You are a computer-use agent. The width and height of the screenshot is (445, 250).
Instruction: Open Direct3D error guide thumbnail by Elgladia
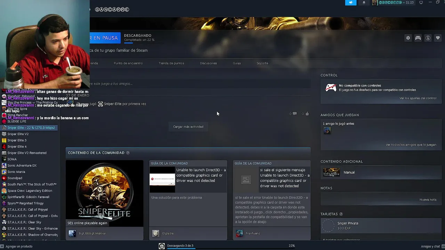[x=162, y=180]
